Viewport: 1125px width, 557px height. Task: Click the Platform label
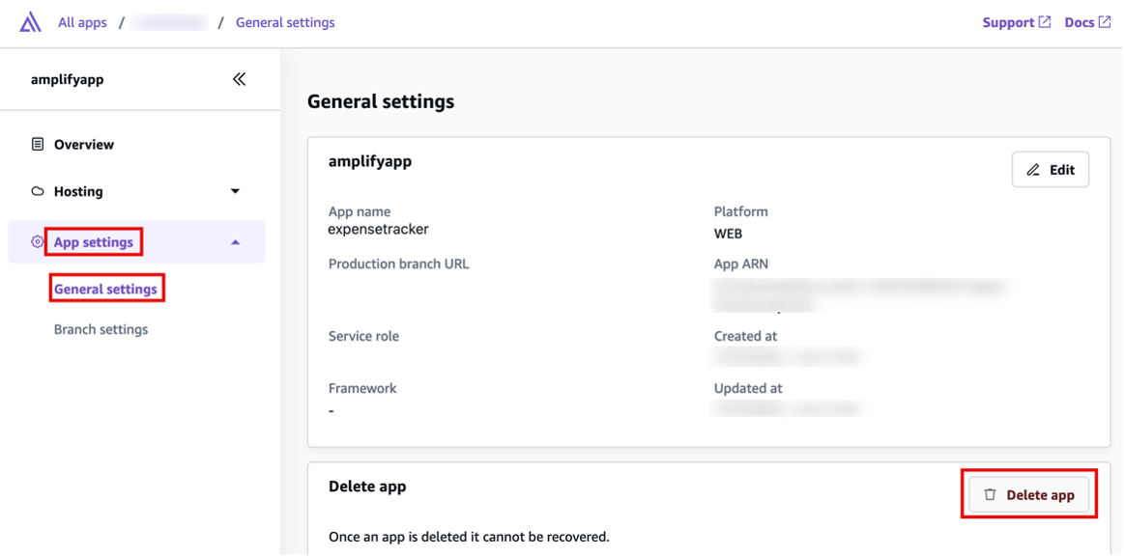coord(741,211)
